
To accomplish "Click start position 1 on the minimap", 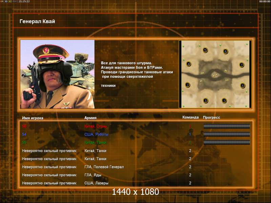I will (224, 100).
